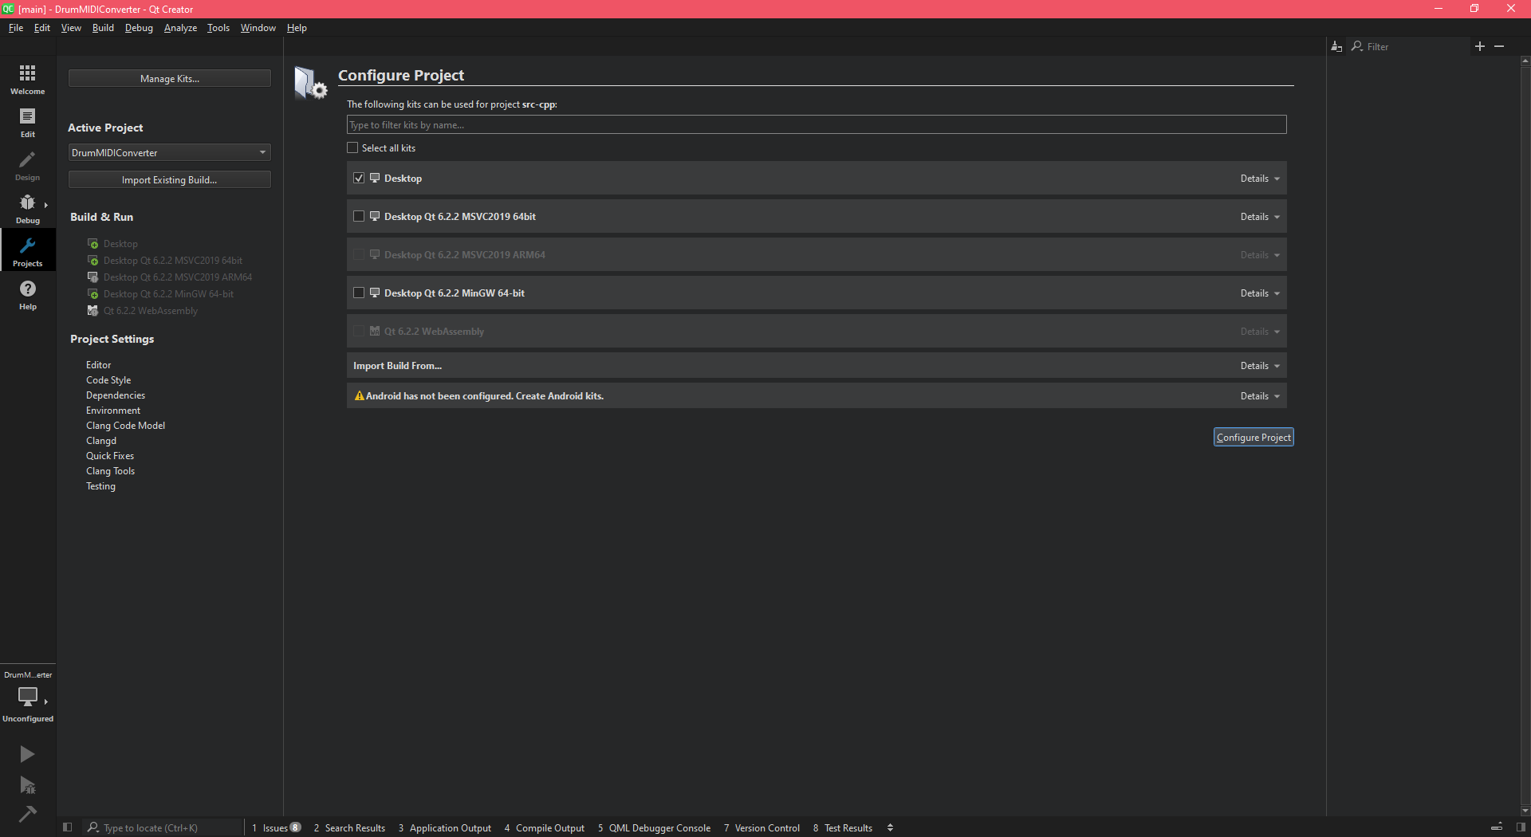This screenshot has height=837, width=1531.
Task: Expand Details for the Android warning row
Action: click(1260, 396)
